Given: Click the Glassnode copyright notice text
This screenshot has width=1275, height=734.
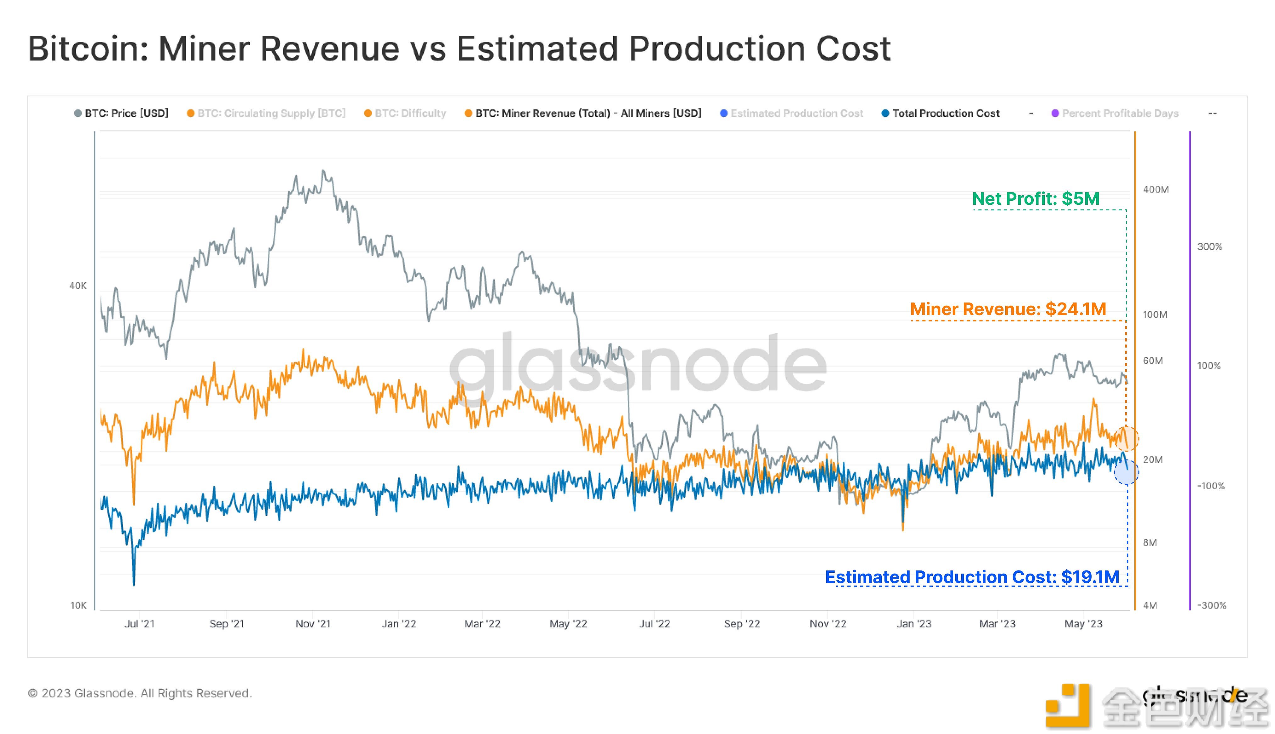Looking at the screenshot, I should point(140,693).
